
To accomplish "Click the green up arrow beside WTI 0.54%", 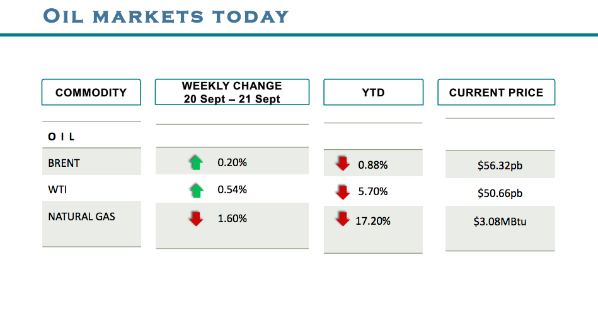I will coord(196,190).
